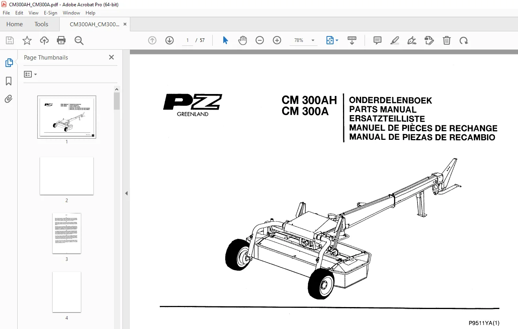
Task: Open the Help menu
Action: click(90, 13)
